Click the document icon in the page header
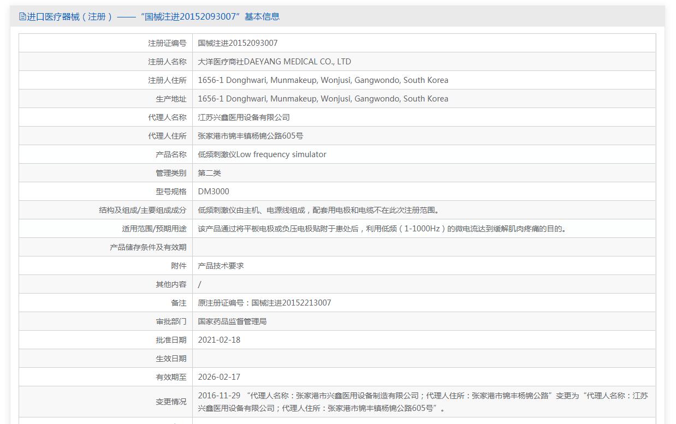This screenshot has height=424, width=676. [x=22, y=16]
